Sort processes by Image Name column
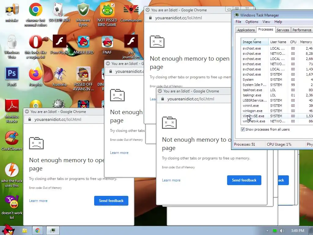The height and width of the screenshot is (235, 313). (254, 42)
